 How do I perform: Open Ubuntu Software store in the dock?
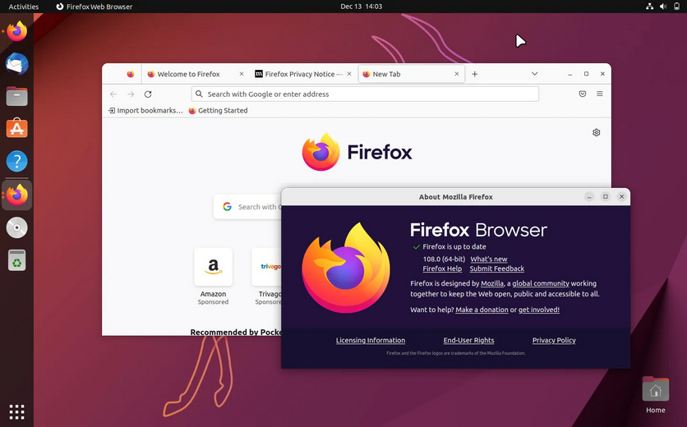[16, 128]
